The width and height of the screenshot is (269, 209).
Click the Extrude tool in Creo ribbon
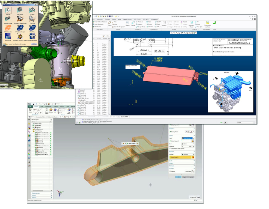point(133,24)
